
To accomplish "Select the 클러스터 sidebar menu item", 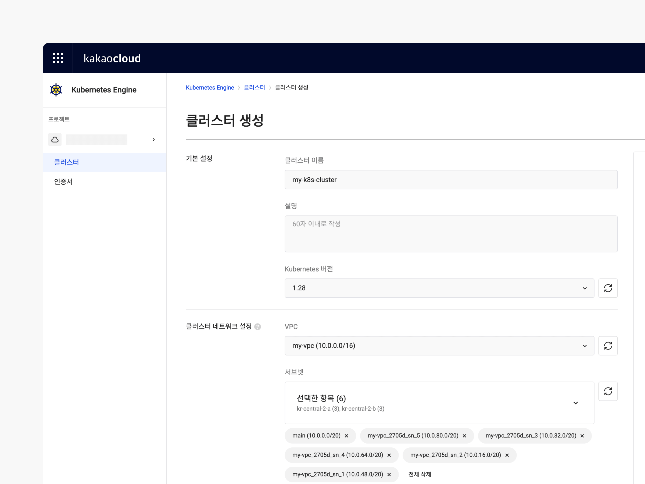I will (104, 162).
